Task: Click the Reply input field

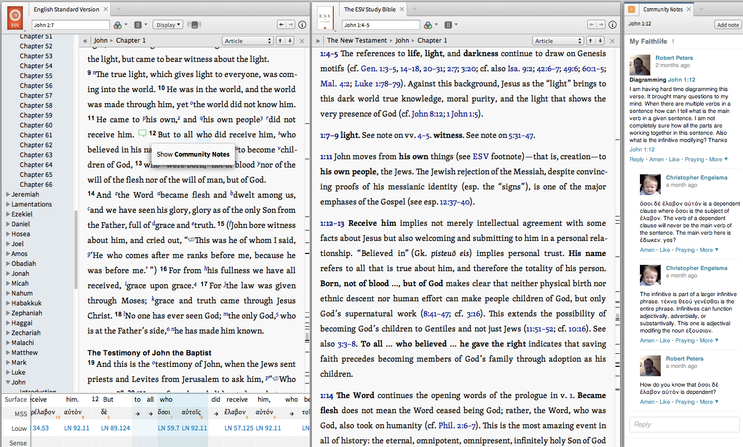Action: coord(684,425)
